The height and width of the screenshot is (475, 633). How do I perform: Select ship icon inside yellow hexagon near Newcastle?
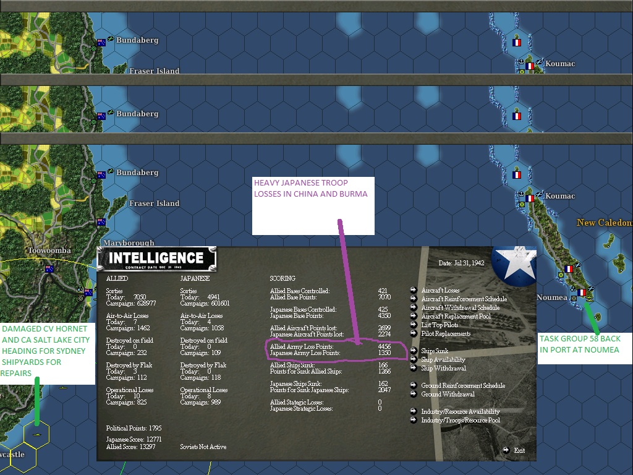[x=36, y=435]
